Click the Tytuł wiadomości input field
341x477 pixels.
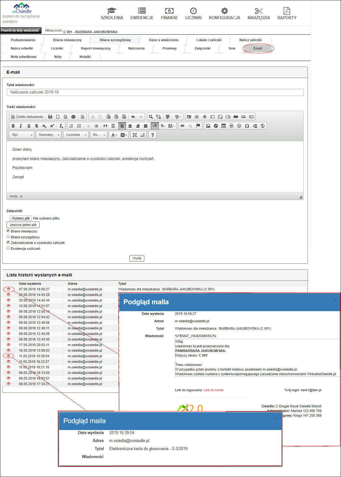[x=155, y=92]
